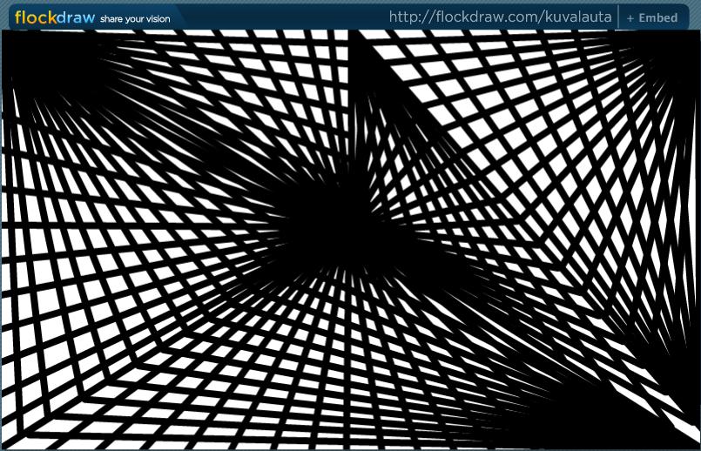This screenshot has height=451, width=701.
Task: Click the "flock" part of the logo
Action: pos(35,17)
